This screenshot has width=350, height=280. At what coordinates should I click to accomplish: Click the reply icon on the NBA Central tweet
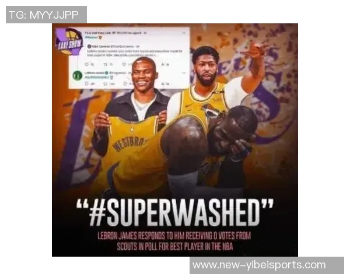(87, 64)
